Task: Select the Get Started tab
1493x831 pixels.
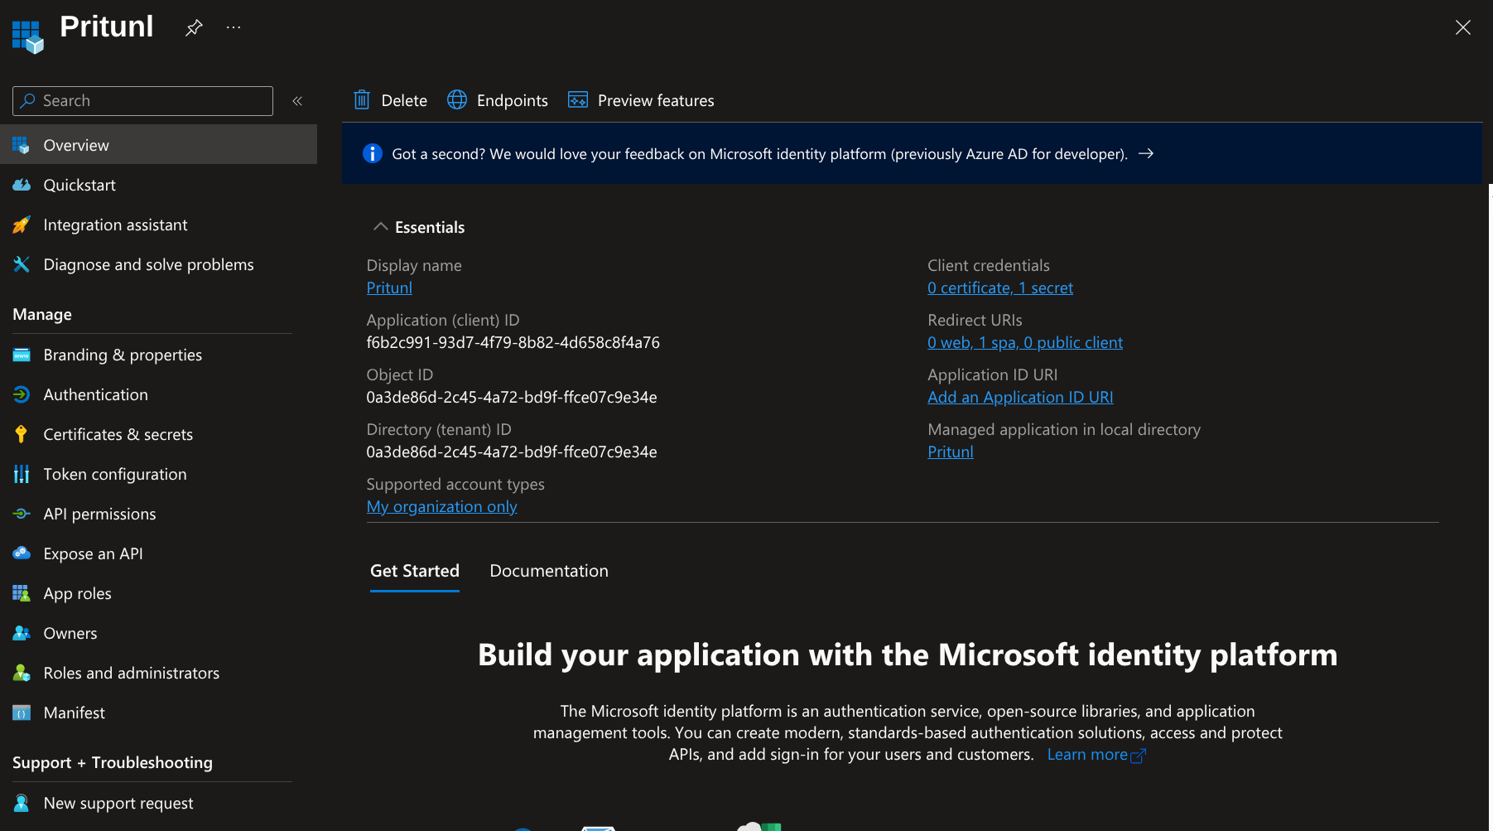Action: [415, 571]
